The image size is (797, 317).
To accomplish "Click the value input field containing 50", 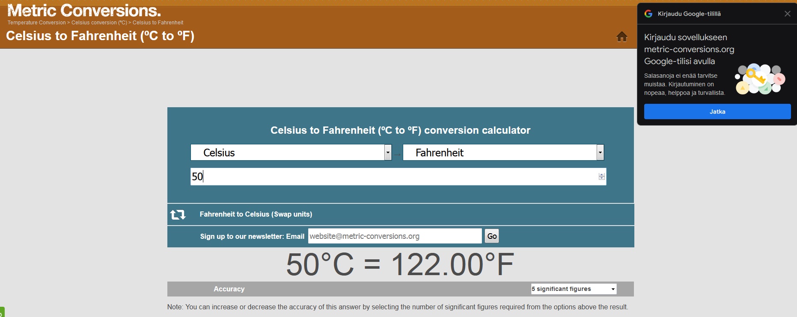I will click(x=398, y=176).
